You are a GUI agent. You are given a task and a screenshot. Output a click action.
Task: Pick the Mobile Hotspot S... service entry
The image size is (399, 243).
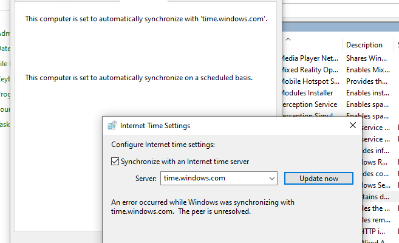point(310,81)
